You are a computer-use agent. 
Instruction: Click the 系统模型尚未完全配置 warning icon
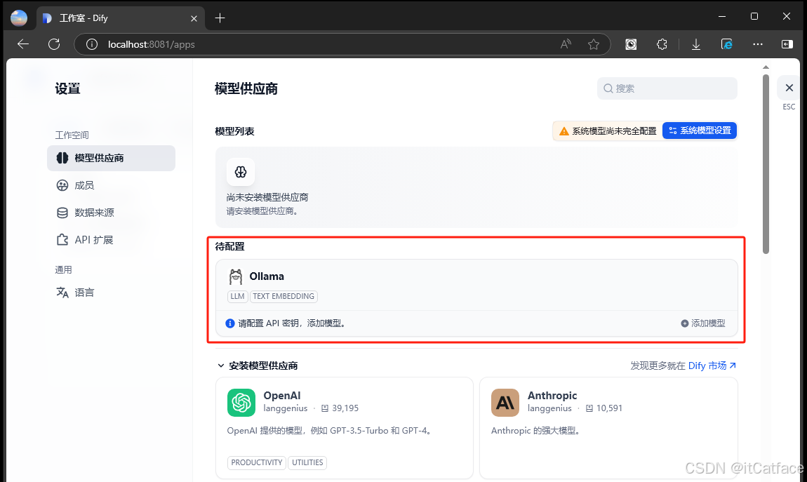[564, 131]
